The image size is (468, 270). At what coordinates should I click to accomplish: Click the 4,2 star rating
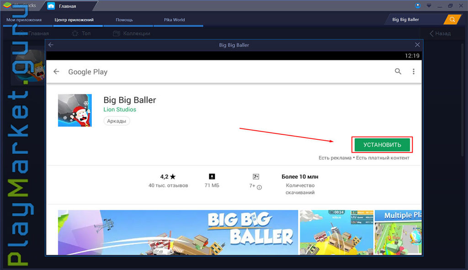point(168,177)
